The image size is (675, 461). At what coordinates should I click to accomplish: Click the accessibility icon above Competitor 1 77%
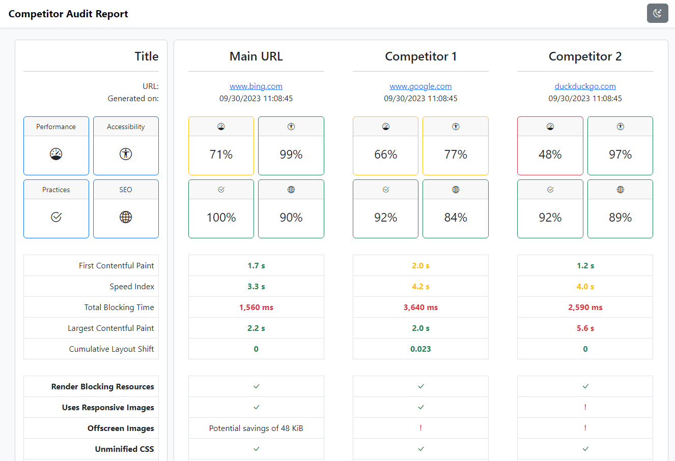tap(456, 127)
